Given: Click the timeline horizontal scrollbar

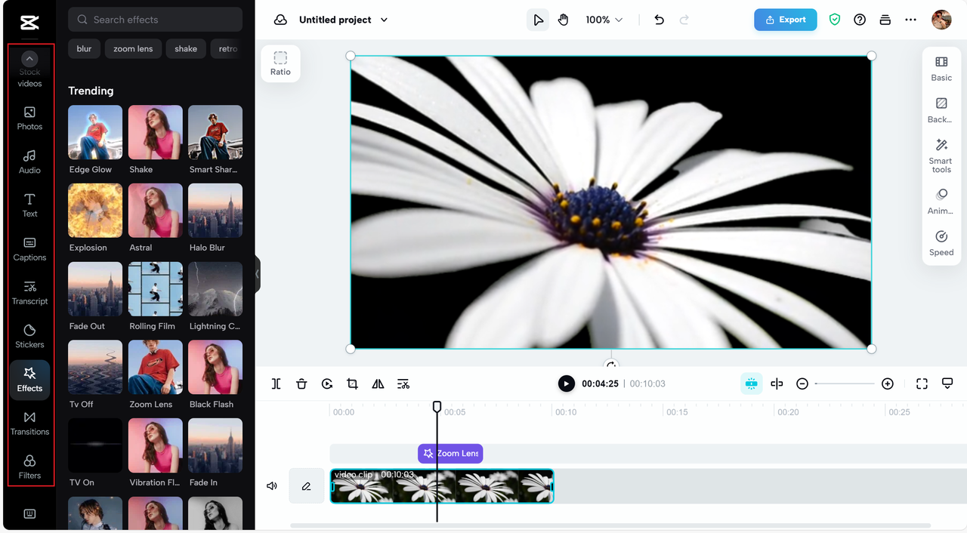Looking at the screenshot, I should (610, 525).
